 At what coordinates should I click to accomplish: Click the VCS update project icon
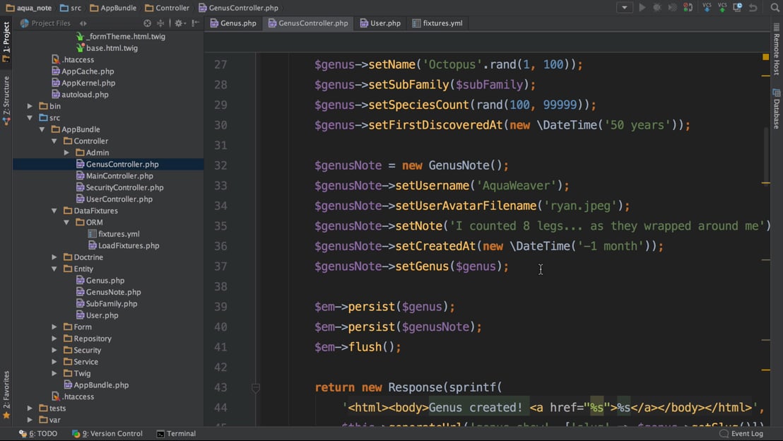(707, 8)
